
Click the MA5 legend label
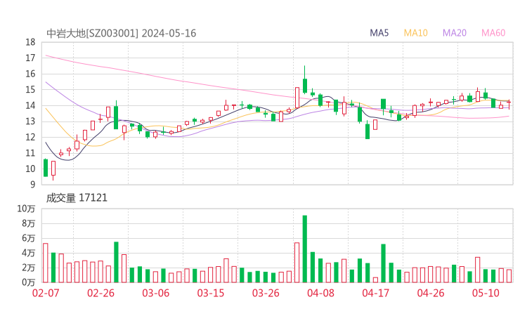379,33
